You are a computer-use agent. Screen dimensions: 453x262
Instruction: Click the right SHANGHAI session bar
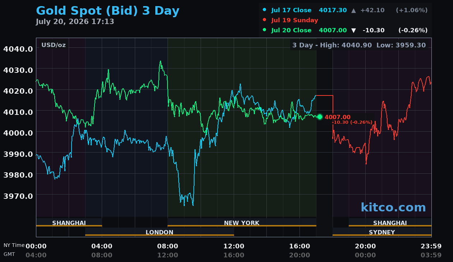390,223
